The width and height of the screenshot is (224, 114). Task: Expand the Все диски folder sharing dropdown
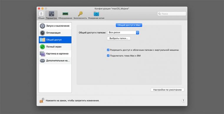point(123,32)
